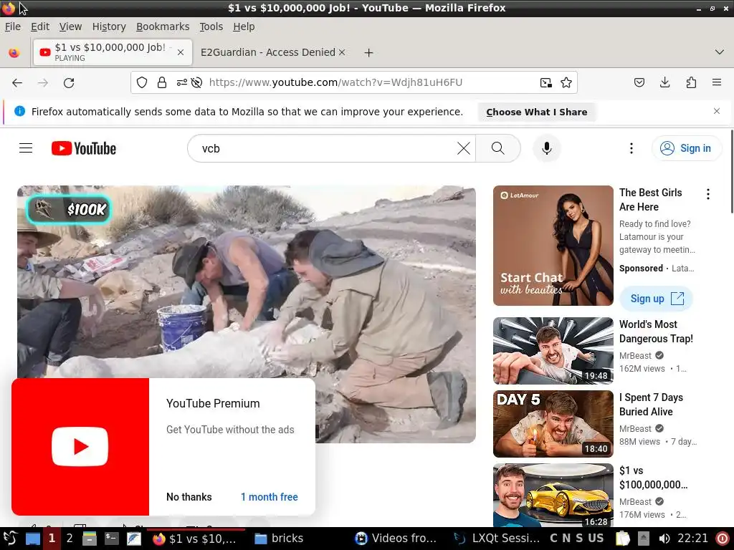
Task: Close the E2Guardian tab
Action: tap(342, 52)
